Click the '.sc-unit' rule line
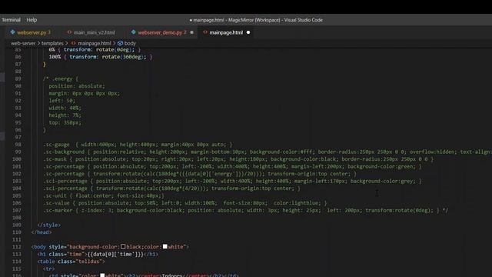 click(x=104, y=195)
